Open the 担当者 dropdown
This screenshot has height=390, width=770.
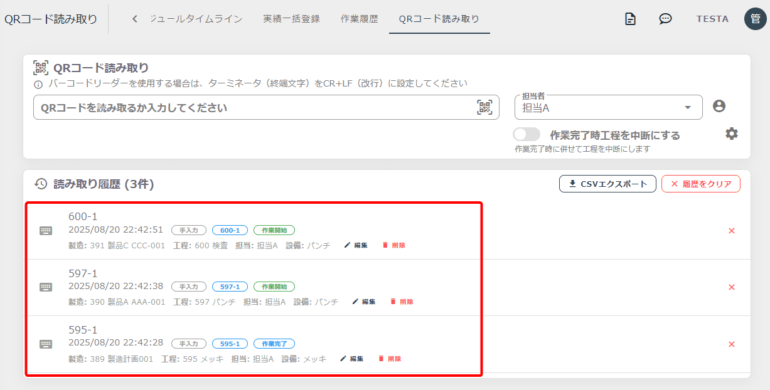pos(609,107)
